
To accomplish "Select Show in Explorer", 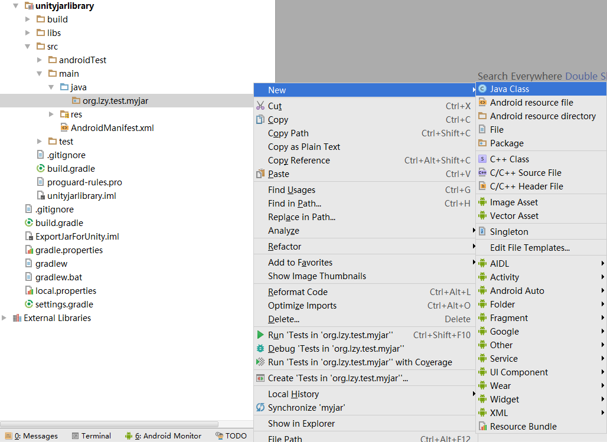I will (365, 424).
